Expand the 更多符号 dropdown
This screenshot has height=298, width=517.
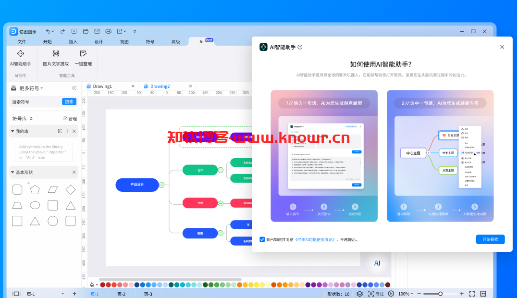point(31,88)
